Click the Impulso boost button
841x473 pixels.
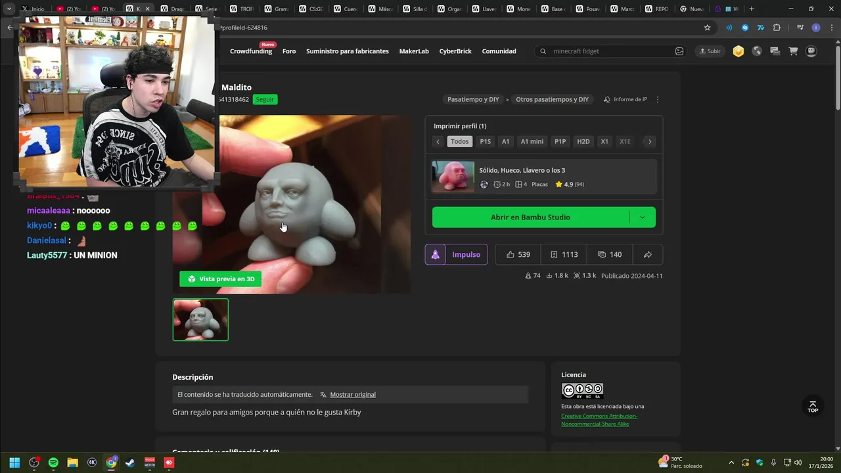457,255
